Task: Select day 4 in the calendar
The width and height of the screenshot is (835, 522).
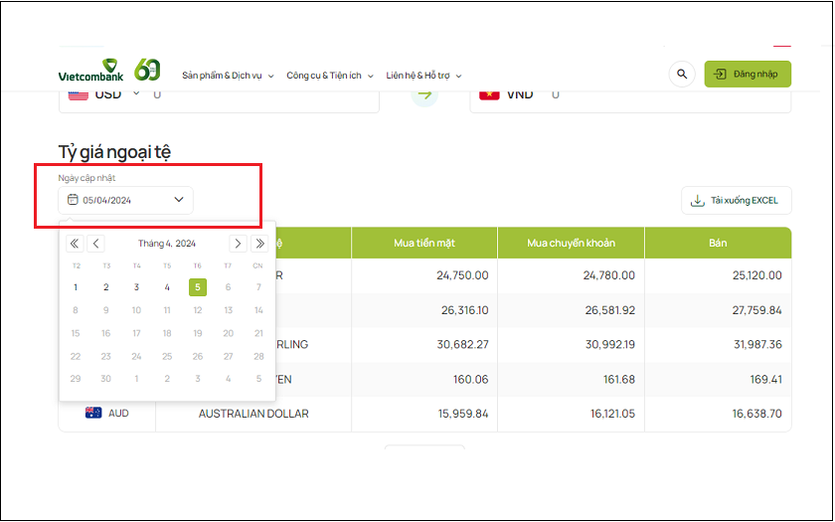Action: pos(167,287)
